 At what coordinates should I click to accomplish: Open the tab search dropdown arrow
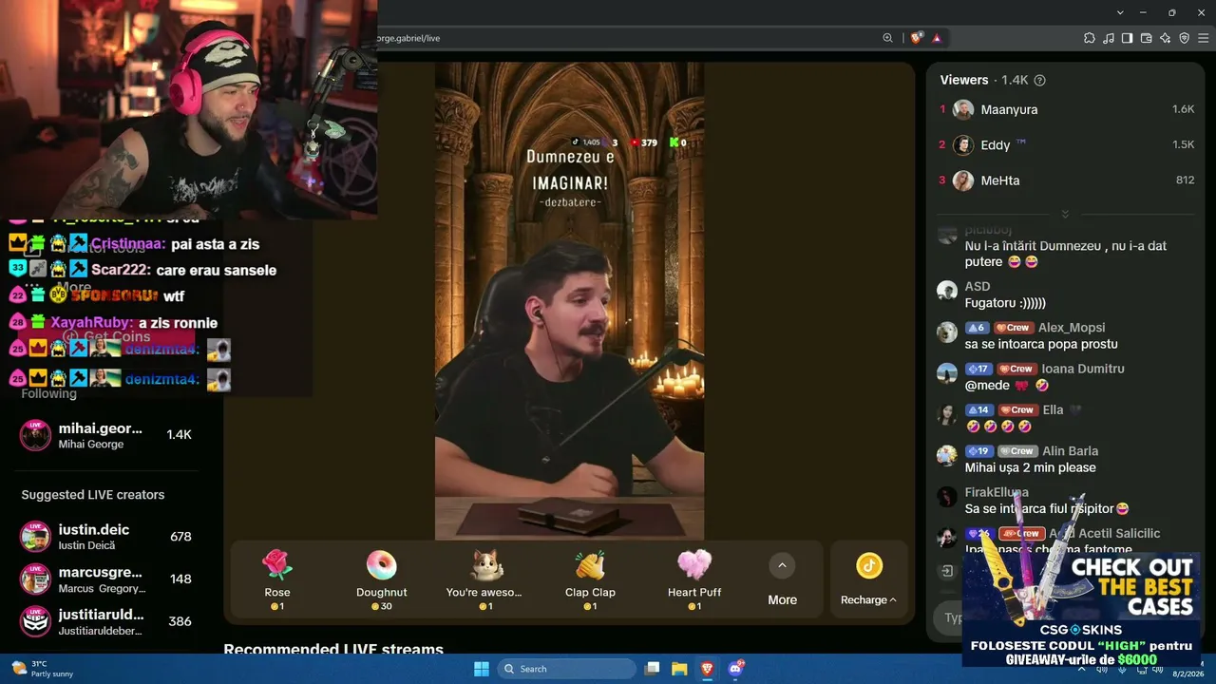(1120, 12)
